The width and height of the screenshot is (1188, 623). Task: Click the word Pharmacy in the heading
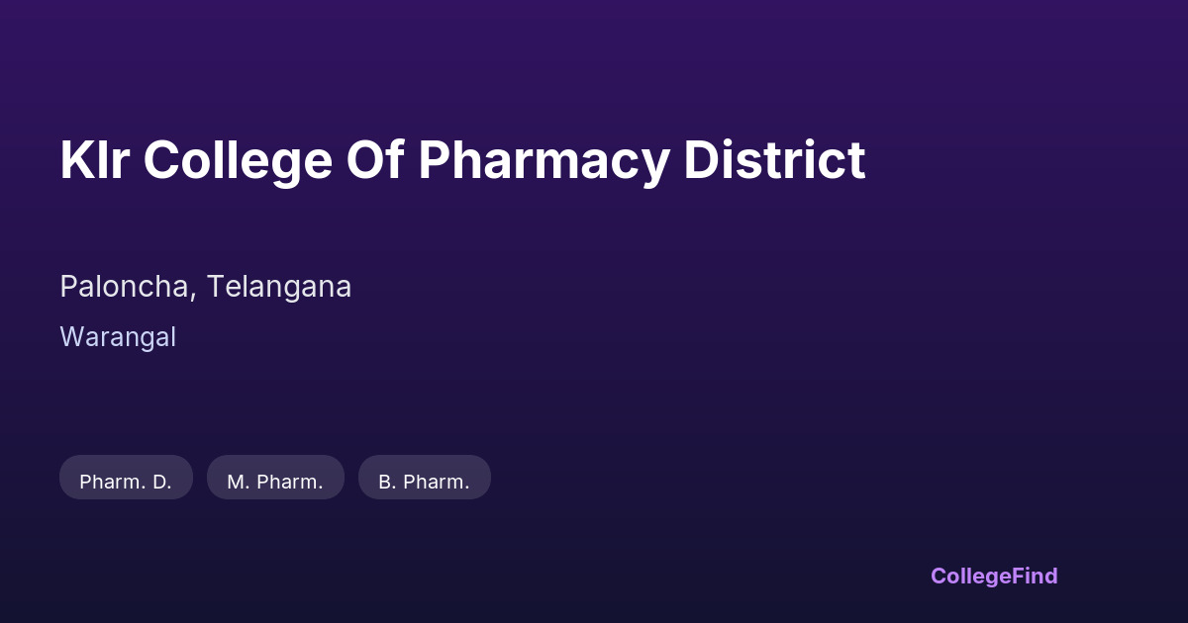coord(543,160)
